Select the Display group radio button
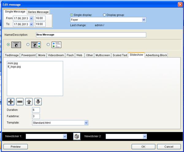This screenshot has width=184, height=152. [x=105, y=15]
